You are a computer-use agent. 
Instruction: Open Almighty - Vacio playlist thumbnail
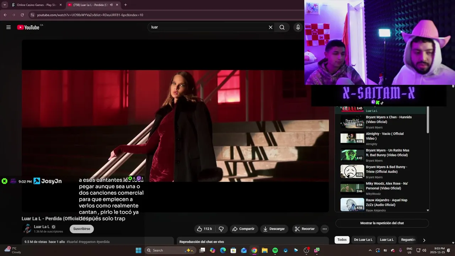(x=352, y=138)
